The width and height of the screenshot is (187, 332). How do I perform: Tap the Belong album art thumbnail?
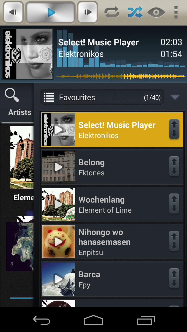click(59, 167)
